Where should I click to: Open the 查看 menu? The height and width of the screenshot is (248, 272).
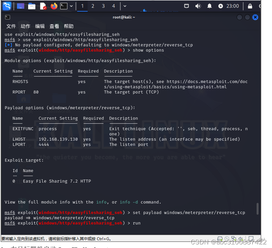[54, 26]
